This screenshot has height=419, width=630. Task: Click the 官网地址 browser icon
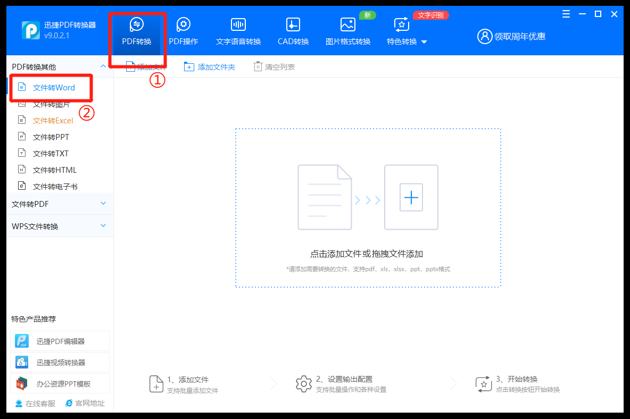pyautogui.click(x=69, y=403)
